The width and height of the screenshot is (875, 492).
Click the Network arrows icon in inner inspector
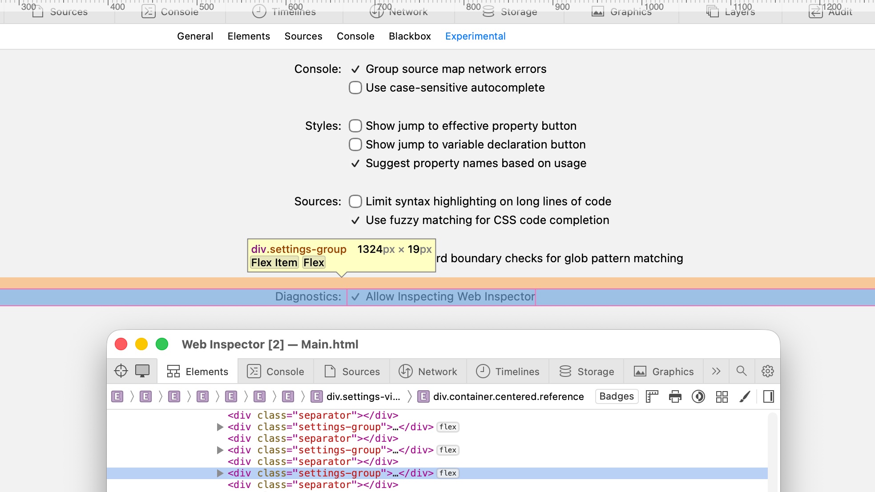pyautogui.click(x=406, y=371)
